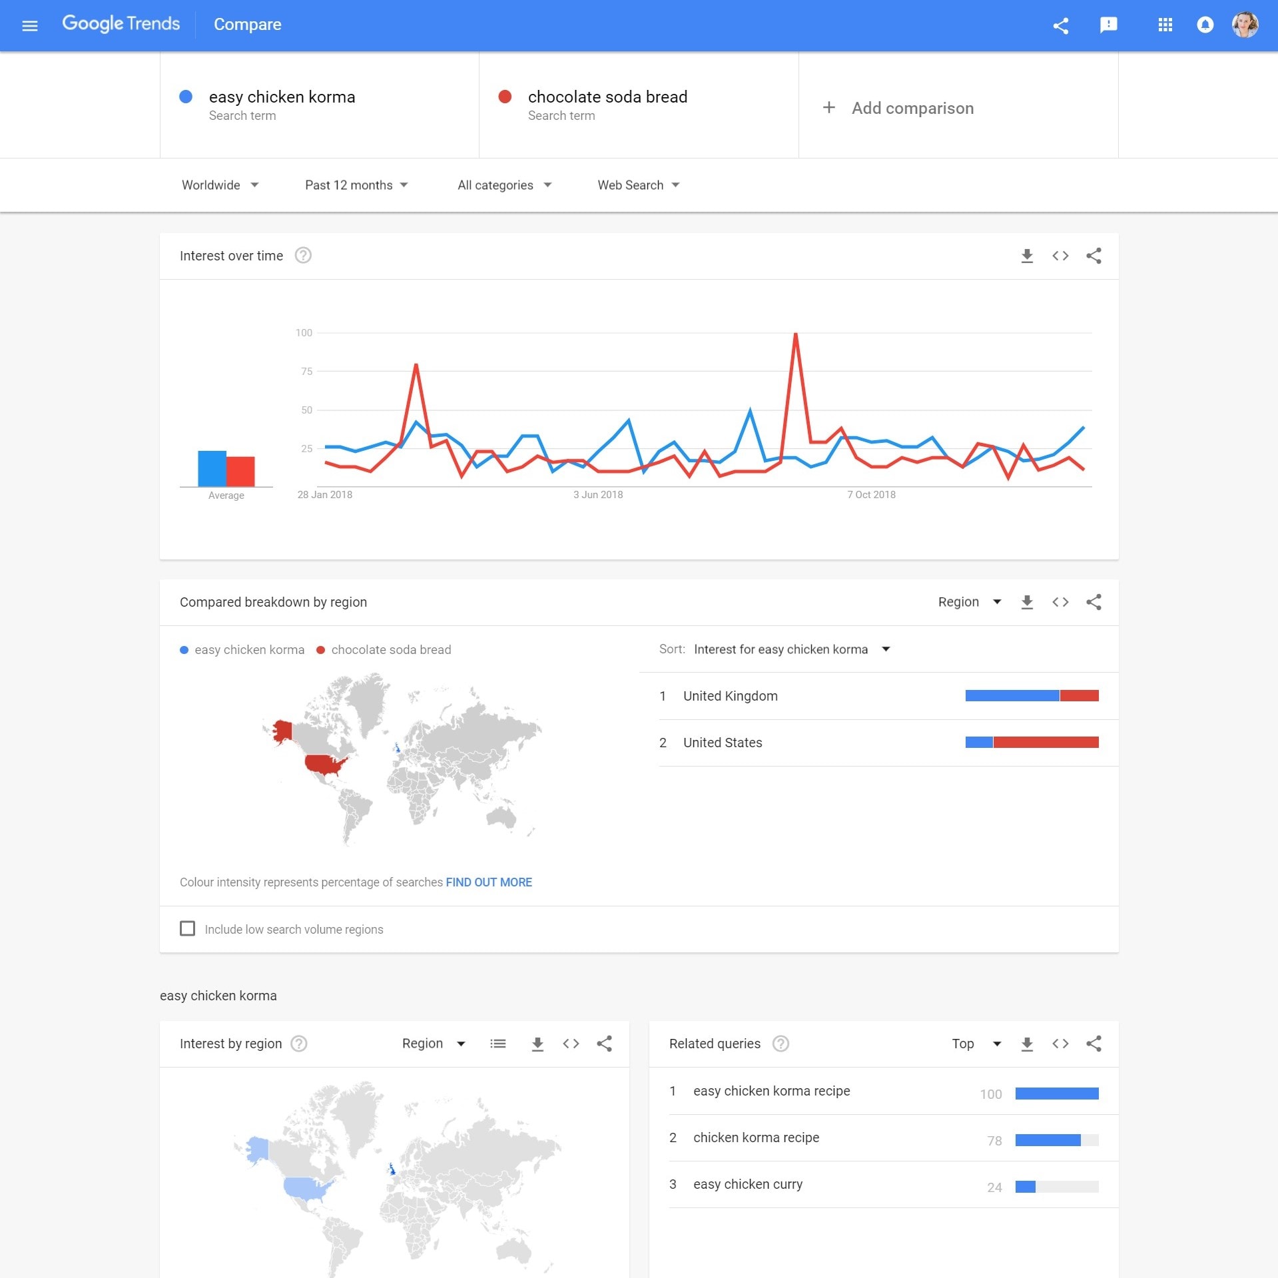The height and width of the screenshot is (1278, 1278).
Task: Open the Past 12 months dropdown
Action: coord(356,185)
